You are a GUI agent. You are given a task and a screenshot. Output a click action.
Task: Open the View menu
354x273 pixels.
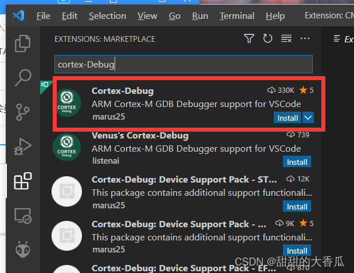point(147,16)
